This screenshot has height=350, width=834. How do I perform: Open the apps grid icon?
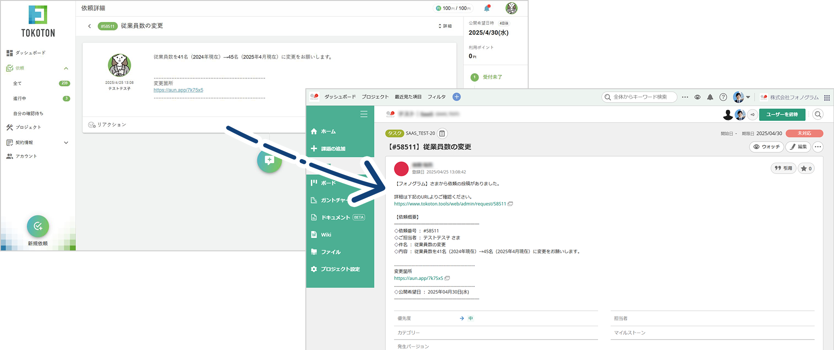(827, 98)
